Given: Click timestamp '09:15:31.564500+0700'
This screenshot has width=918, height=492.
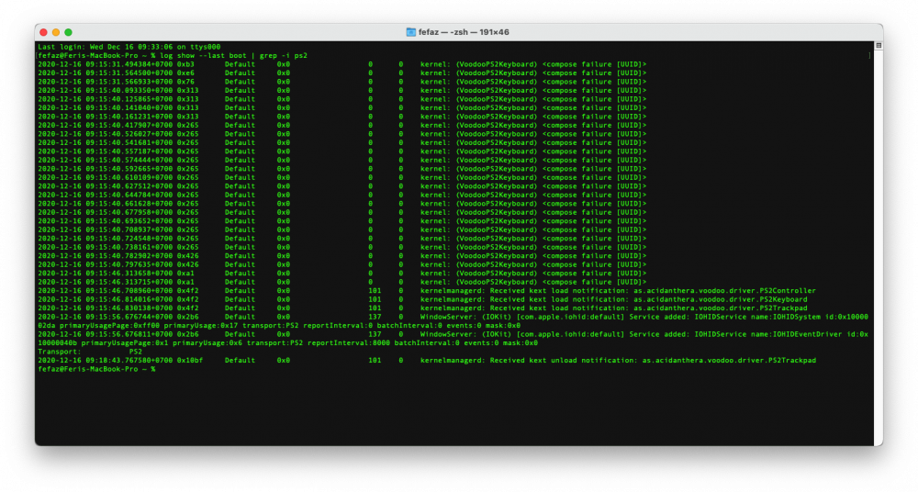Looking at the screenshot, I should (x=129, y=73).
